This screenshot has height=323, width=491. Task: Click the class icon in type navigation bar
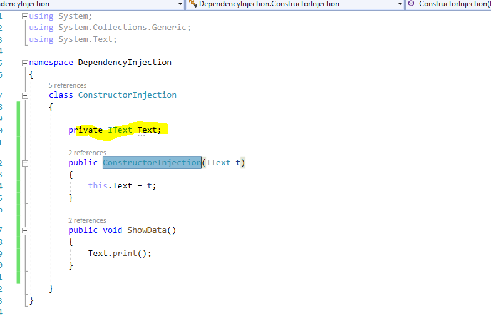193,4
